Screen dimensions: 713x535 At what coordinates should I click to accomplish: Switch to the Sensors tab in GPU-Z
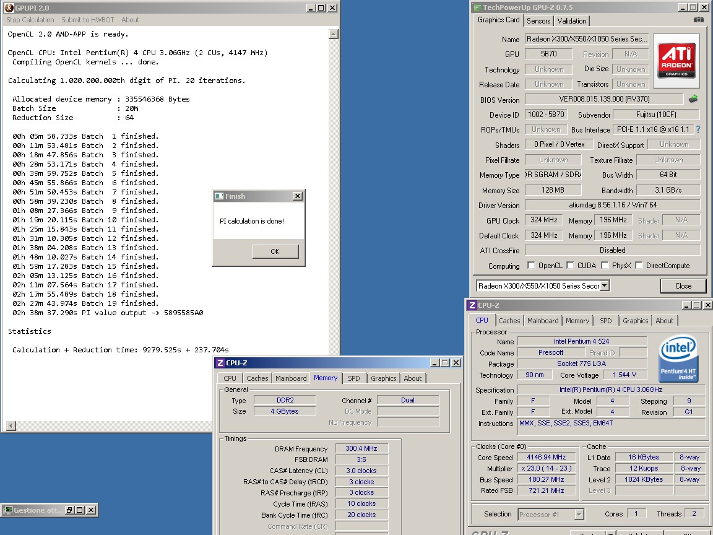(538, 21)
